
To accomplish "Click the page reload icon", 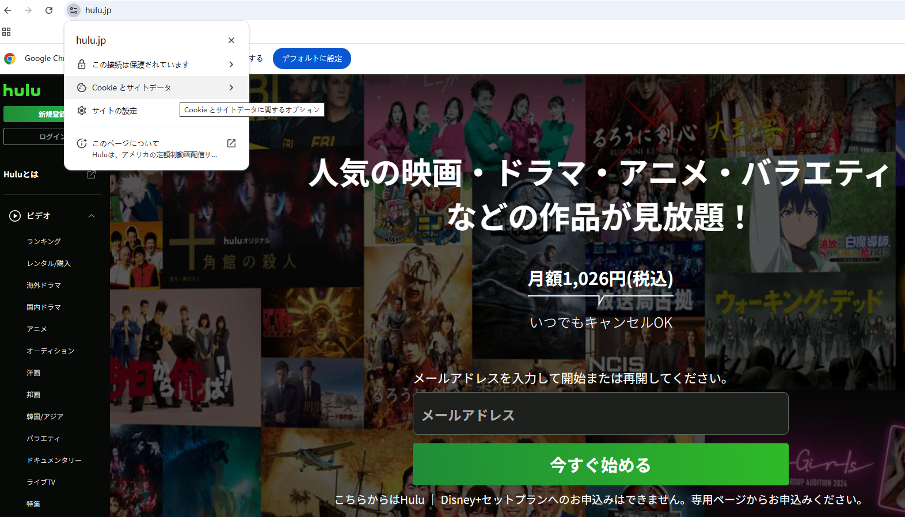I will coord(49,10).
